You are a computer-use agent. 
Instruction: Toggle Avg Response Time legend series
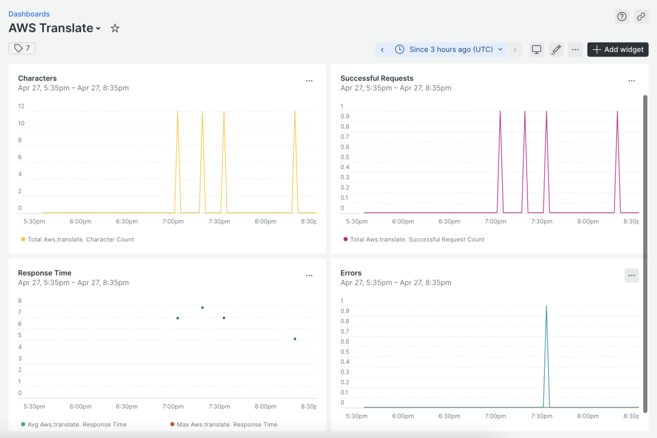point(73,424)
